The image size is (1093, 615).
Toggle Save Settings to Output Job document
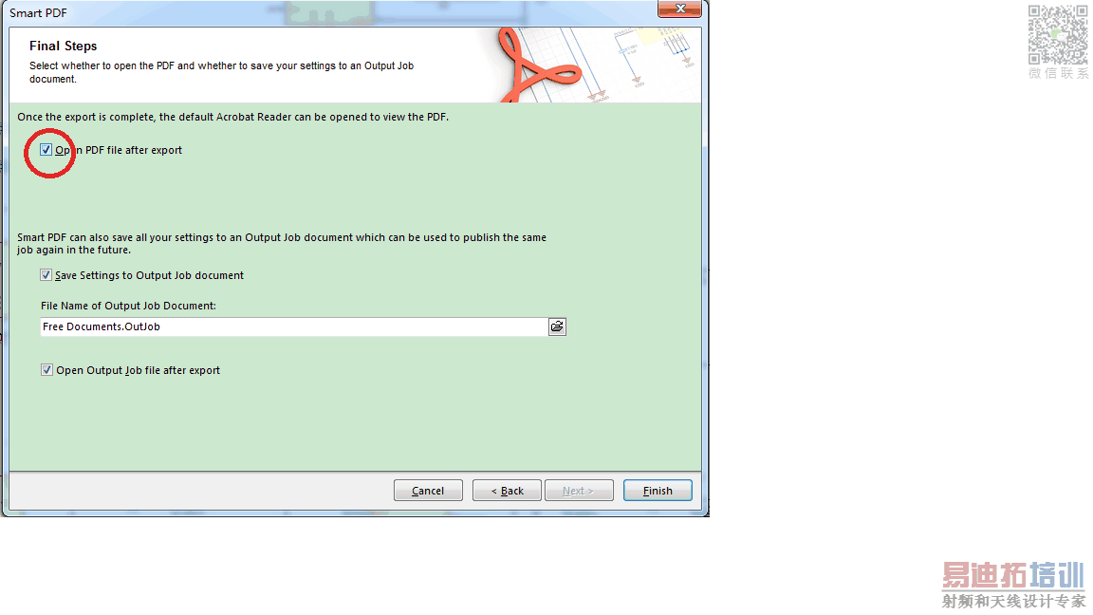(46, 275)
